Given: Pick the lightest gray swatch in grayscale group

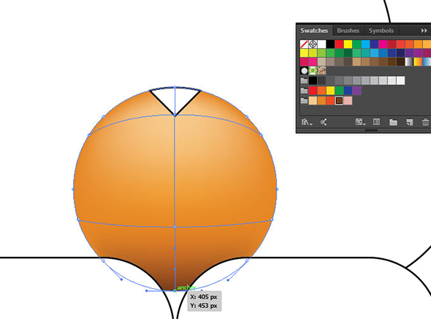Looking at the screenshot, I should click(x=401, y=80).
